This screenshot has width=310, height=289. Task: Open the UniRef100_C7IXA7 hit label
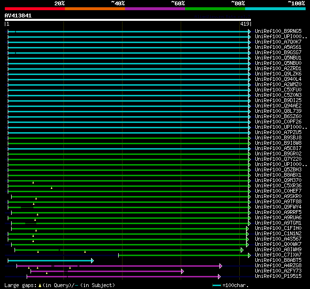point(278,255)
